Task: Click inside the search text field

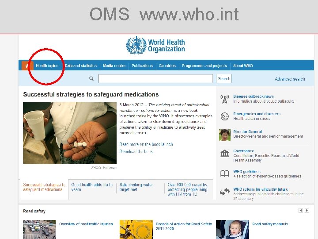Action: pos(155,79)
